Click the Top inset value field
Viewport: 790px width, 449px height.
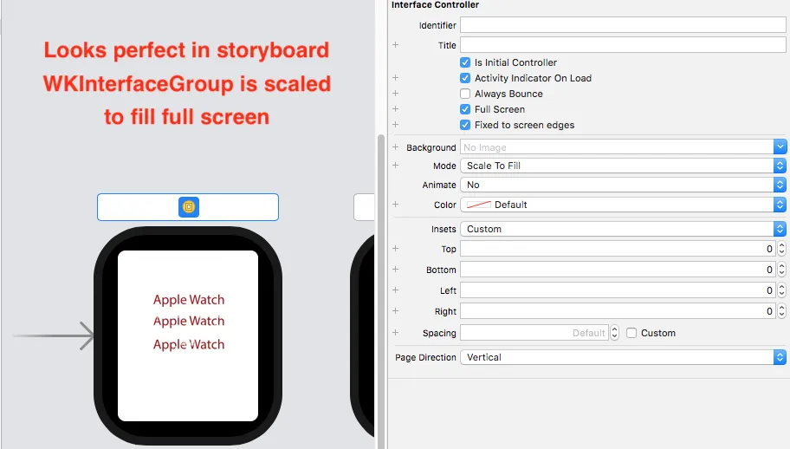pos(618,249)
